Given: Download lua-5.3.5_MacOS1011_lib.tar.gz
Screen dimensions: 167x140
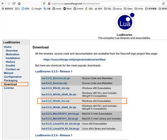Looking at the screenshot, I should pos(60,119).
